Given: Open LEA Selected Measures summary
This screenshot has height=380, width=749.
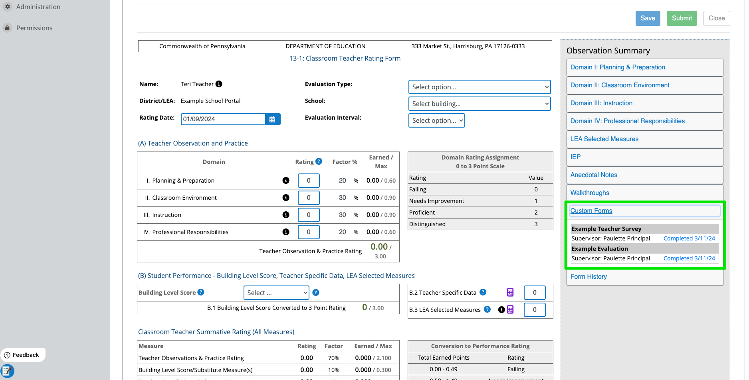Looking at the screenshot, I should [x=645, y=139].
